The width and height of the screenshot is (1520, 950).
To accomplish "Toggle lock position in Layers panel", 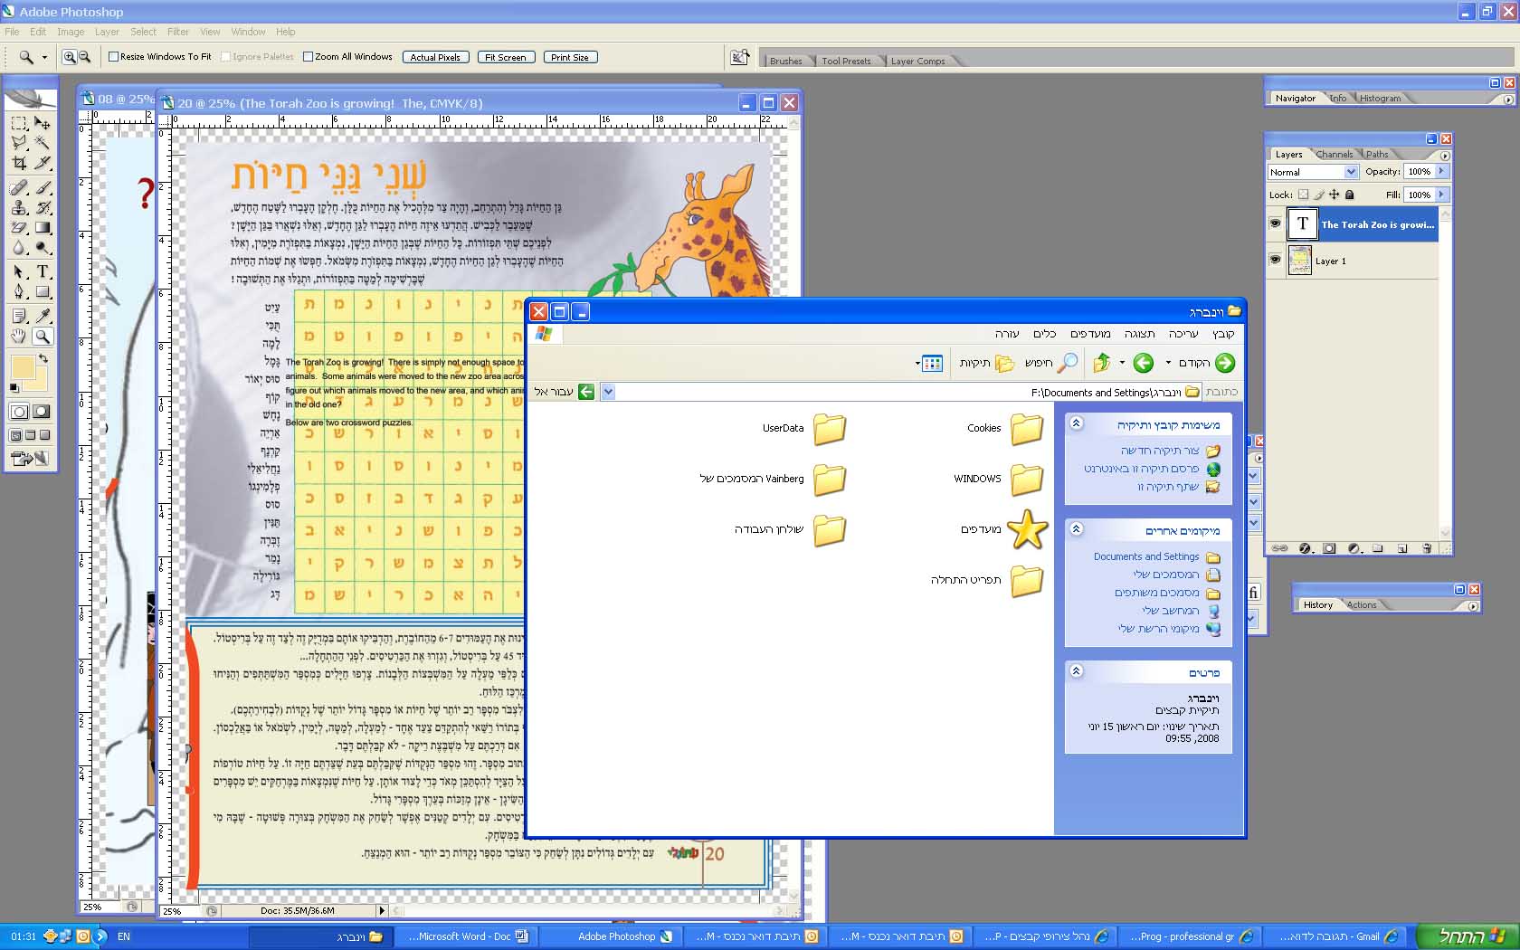I will point(1335,195).
